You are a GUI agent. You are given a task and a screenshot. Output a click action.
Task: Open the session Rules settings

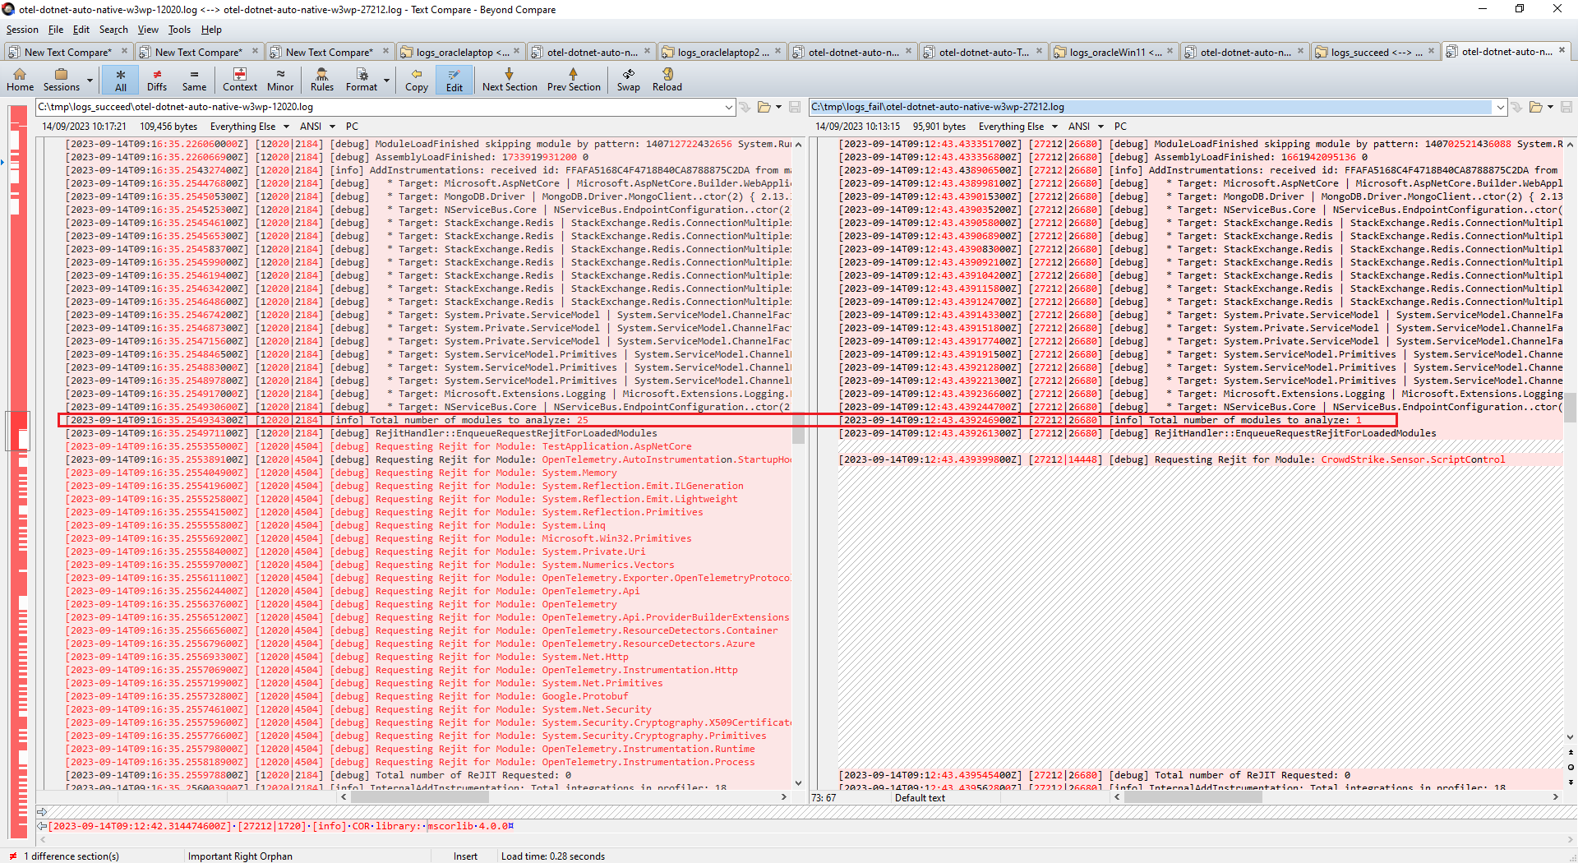pyautogui.click(x=321, y=80)
